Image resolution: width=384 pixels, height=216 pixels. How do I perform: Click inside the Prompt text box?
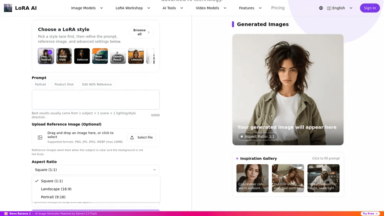(96, 100)
